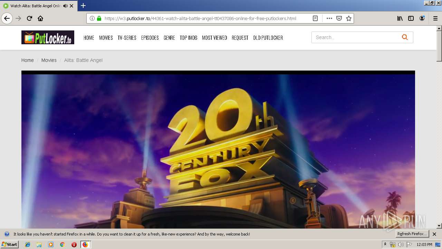Open Action Center flag icon
This screenshot has width=442, height=249.
click(x=409, y=245)
